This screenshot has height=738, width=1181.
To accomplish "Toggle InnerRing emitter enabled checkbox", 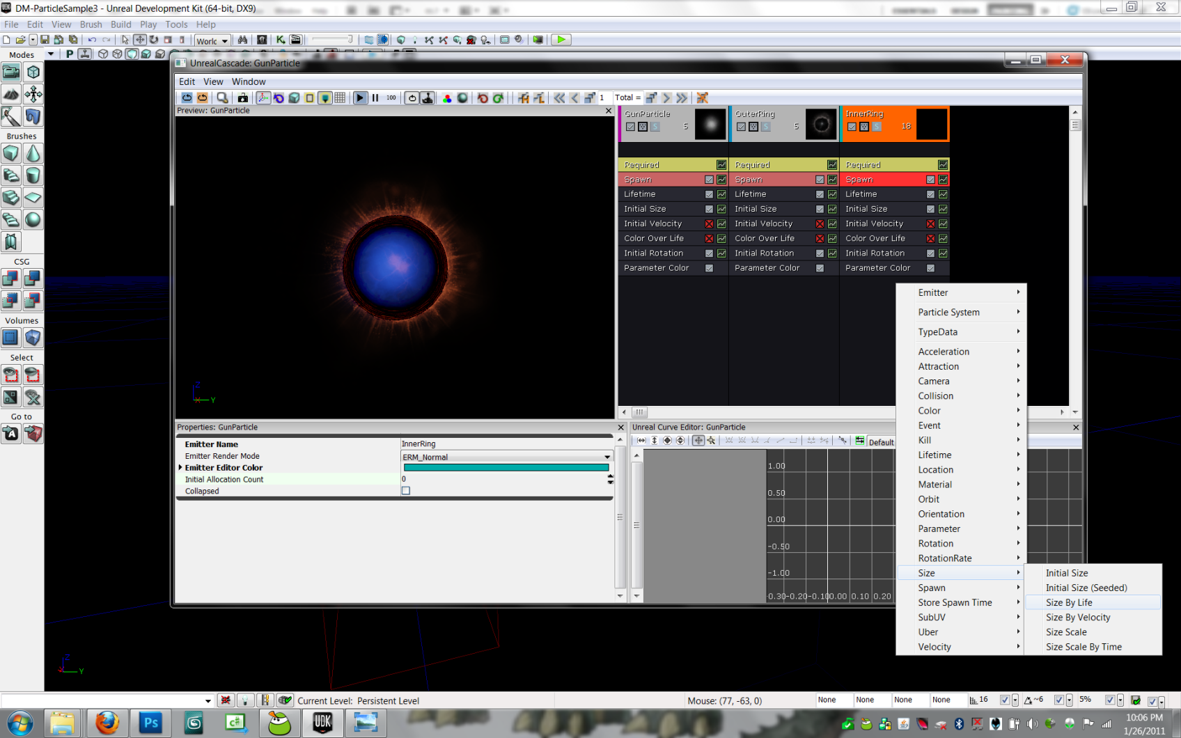I will (852, 127).
